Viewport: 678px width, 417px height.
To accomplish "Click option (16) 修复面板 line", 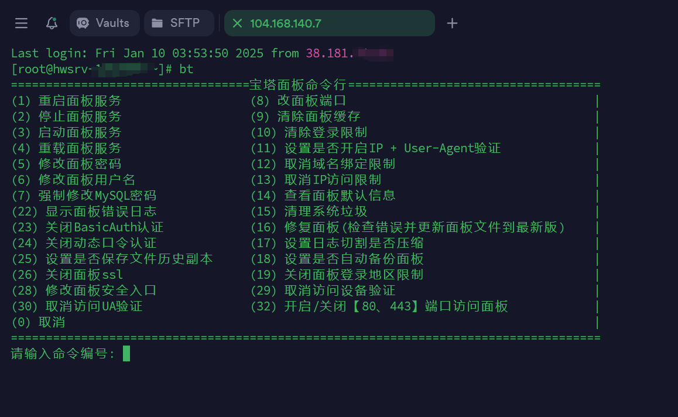I will click(408, 227).
